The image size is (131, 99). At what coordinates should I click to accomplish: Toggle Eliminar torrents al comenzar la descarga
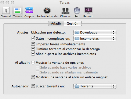click(33, 49)
